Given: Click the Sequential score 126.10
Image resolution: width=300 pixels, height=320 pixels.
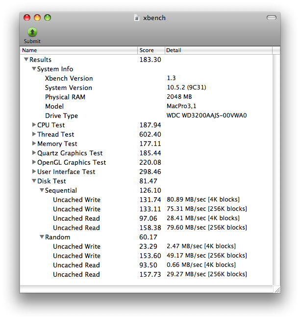Looking at the screenshot, I should point(150,190).
